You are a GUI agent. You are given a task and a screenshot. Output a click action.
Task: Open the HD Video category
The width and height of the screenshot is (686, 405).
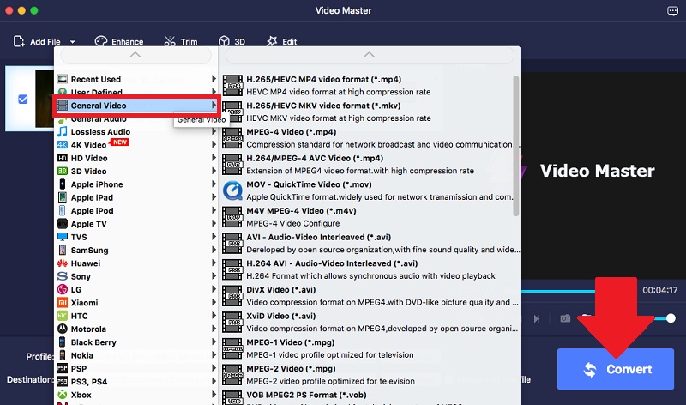click(x=136, y=158)
